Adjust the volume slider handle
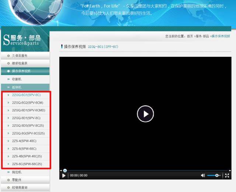 pyautogui.click(x=217, y=175)
